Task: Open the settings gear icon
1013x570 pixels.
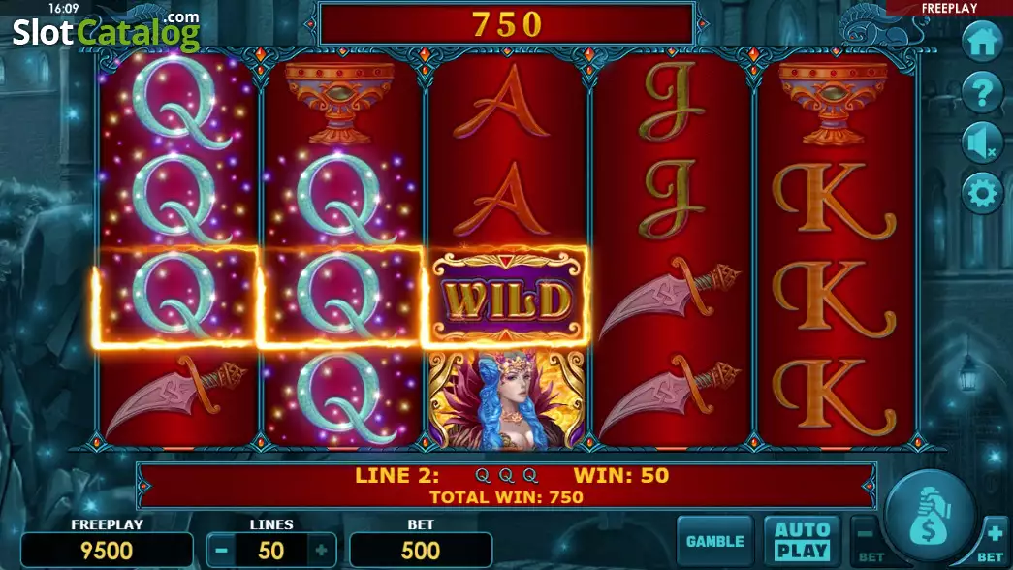Action: [982, 193]
